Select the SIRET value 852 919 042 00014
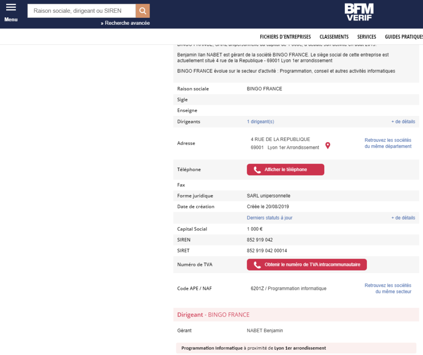 tap(267, 251)
